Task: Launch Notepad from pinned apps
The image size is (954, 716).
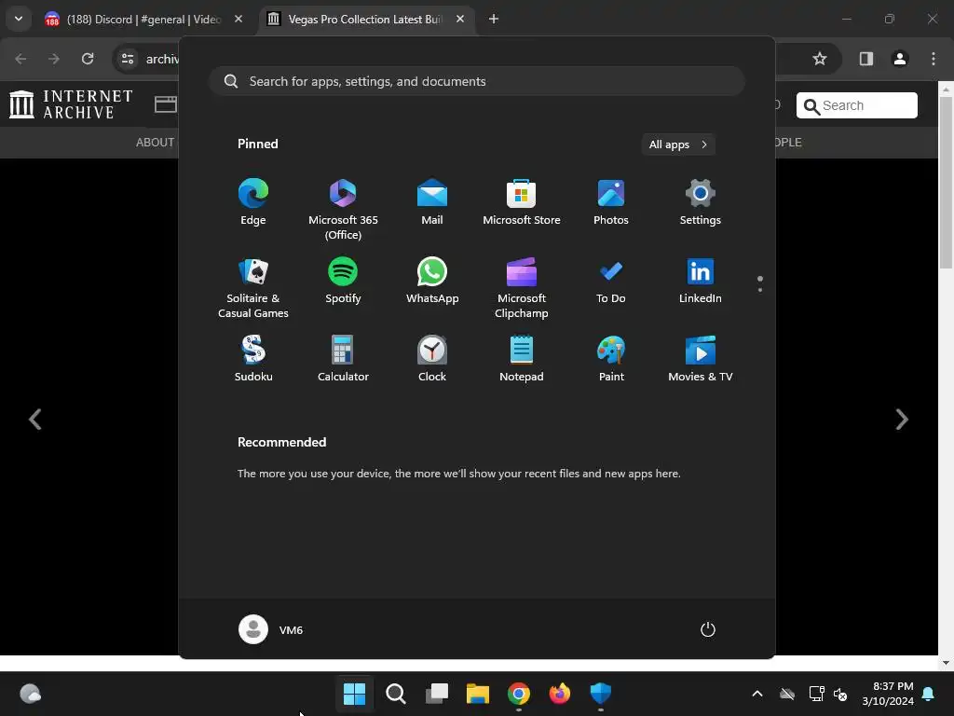Action: [x=522, y=359]
